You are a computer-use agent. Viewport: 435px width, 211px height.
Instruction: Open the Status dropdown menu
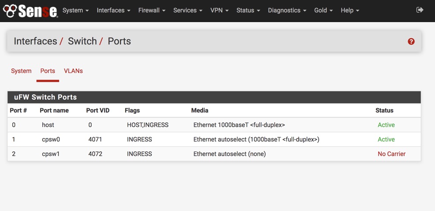click(248, 11)
